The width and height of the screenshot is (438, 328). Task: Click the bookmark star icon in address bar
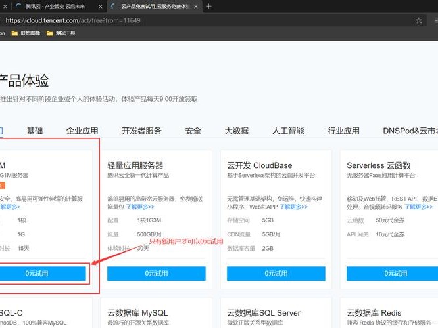pos(418,20)
